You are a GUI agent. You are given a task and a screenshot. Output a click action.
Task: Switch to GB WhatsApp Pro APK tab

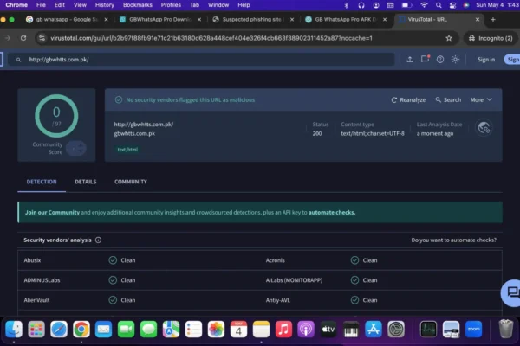coord(346,20)
